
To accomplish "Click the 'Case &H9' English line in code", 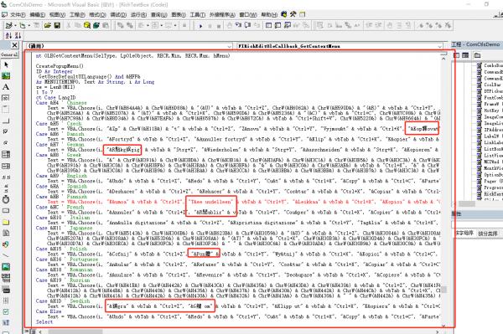I will point(61,176).
